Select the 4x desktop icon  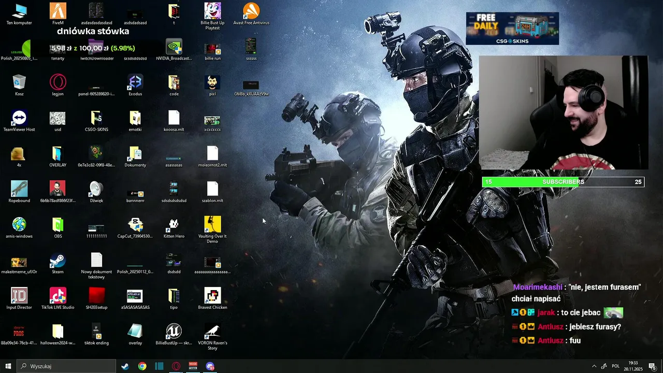[x=19, y=156]
